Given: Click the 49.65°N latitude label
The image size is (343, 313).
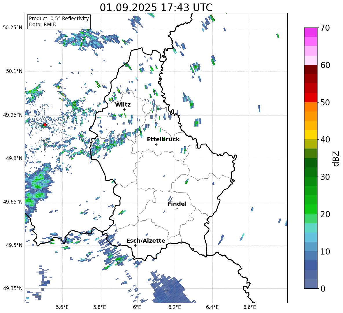Looking at the screenshot, I should pyautogui.click(x=13, y=202).
